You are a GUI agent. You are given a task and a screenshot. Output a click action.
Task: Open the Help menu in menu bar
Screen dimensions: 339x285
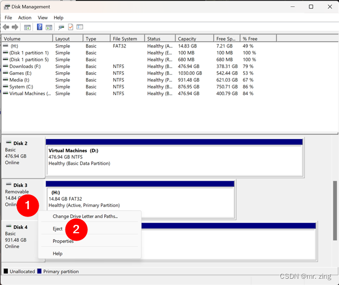[59, 18]
